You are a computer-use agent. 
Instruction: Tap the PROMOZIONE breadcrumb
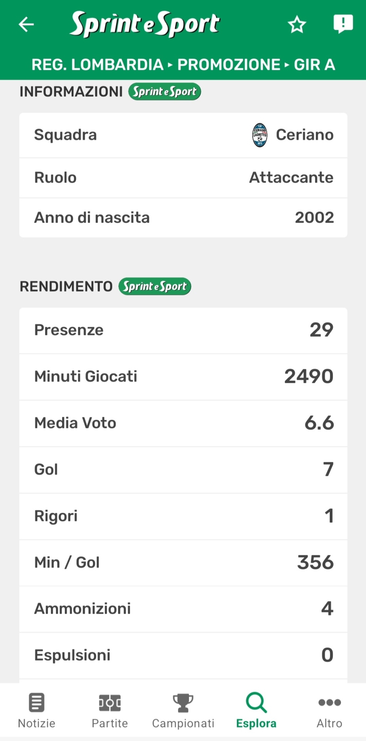pyautogui.click(x=229, y=64)
